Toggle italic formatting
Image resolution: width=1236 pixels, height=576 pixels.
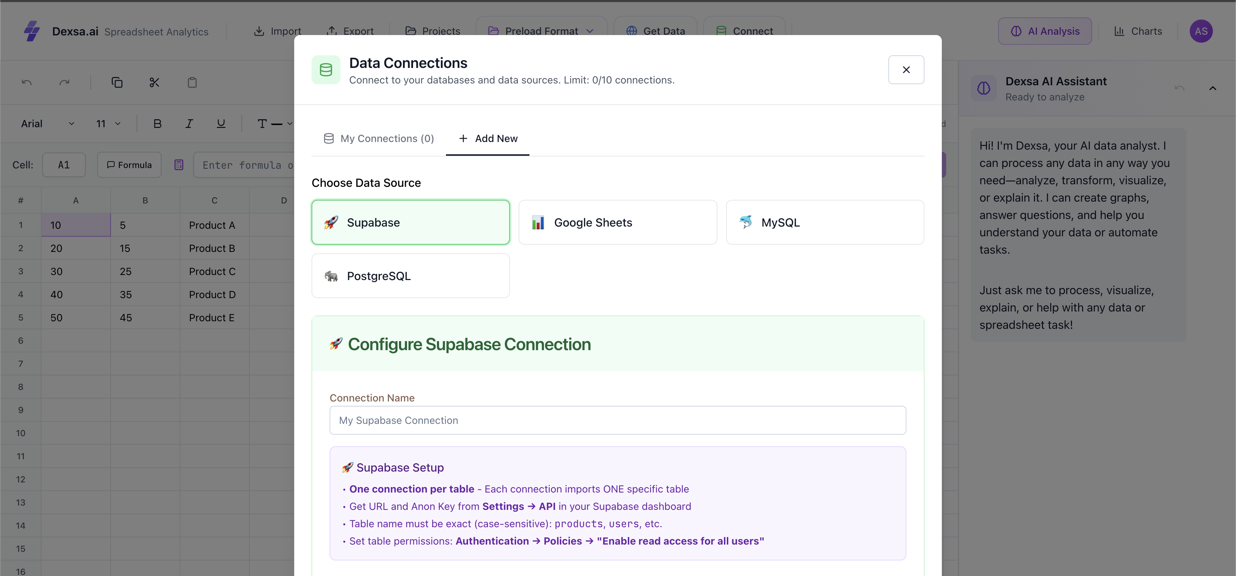[x=189, y=124]
